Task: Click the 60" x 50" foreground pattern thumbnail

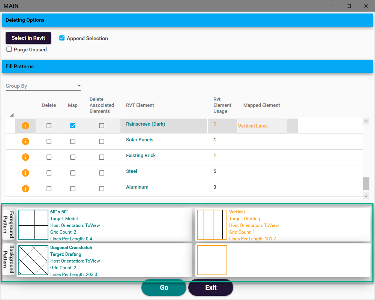Action: tap(33, 225)
